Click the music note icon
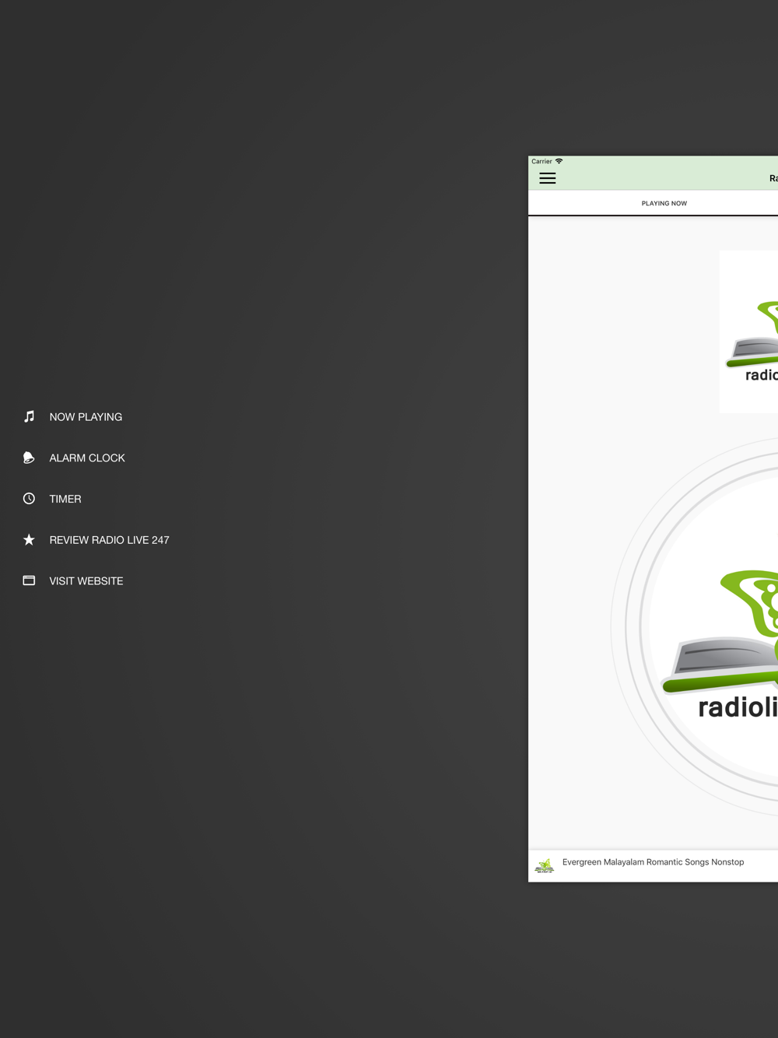Image resolution: width=778 pixels, height=1038 pixels. (29, 416)
